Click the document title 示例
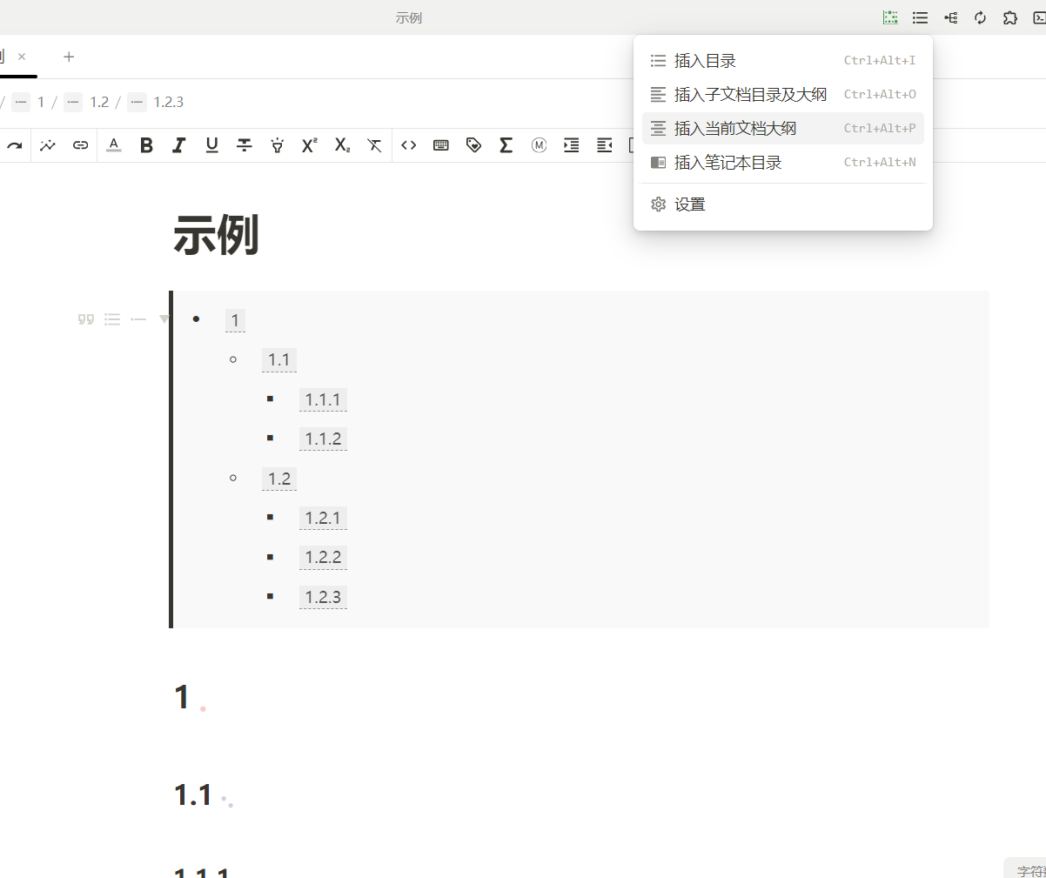This screenshot has height=878, width=1046. click(216, 235)
